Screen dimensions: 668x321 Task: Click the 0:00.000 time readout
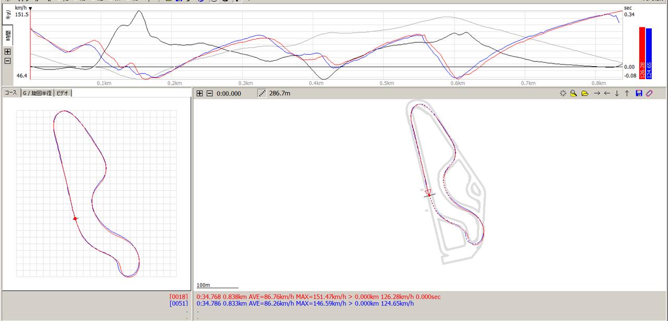pyautogui.click(x=229, y=93)
